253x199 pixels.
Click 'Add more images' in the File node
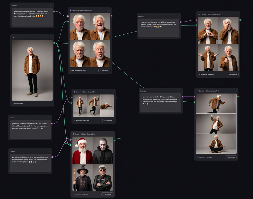tap(18, 103)
